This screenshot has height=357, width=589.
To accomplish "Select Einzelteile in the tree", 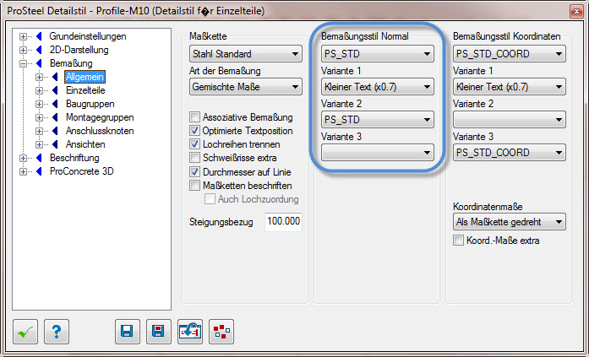I will pyautogui.click(x=85, y=90).
